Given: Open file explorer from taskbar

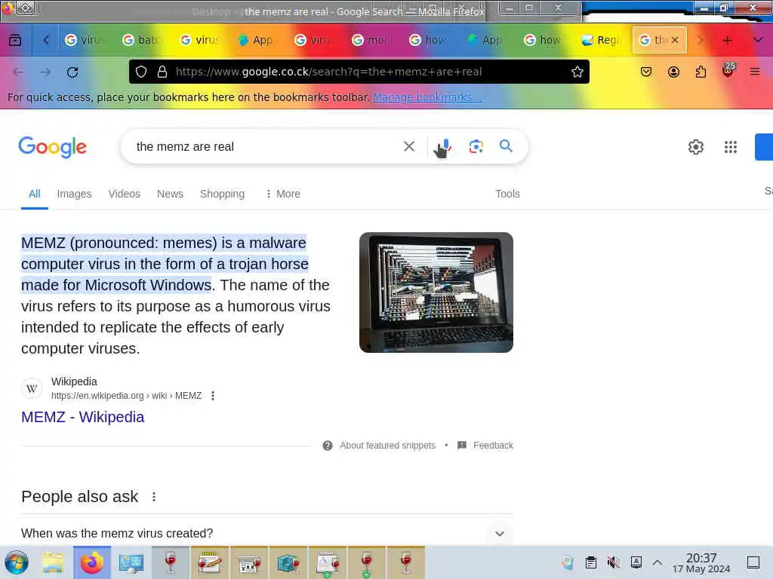Looking at the screenshot, I should pyautogui.click(x=53, y=562).
